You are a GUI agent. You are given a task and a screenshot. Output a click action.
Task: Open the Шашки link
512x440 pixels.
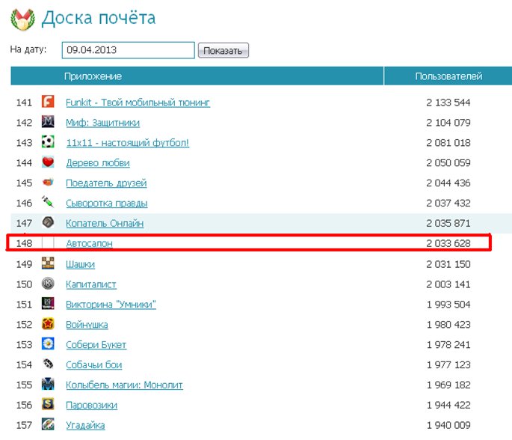(80, 264)
